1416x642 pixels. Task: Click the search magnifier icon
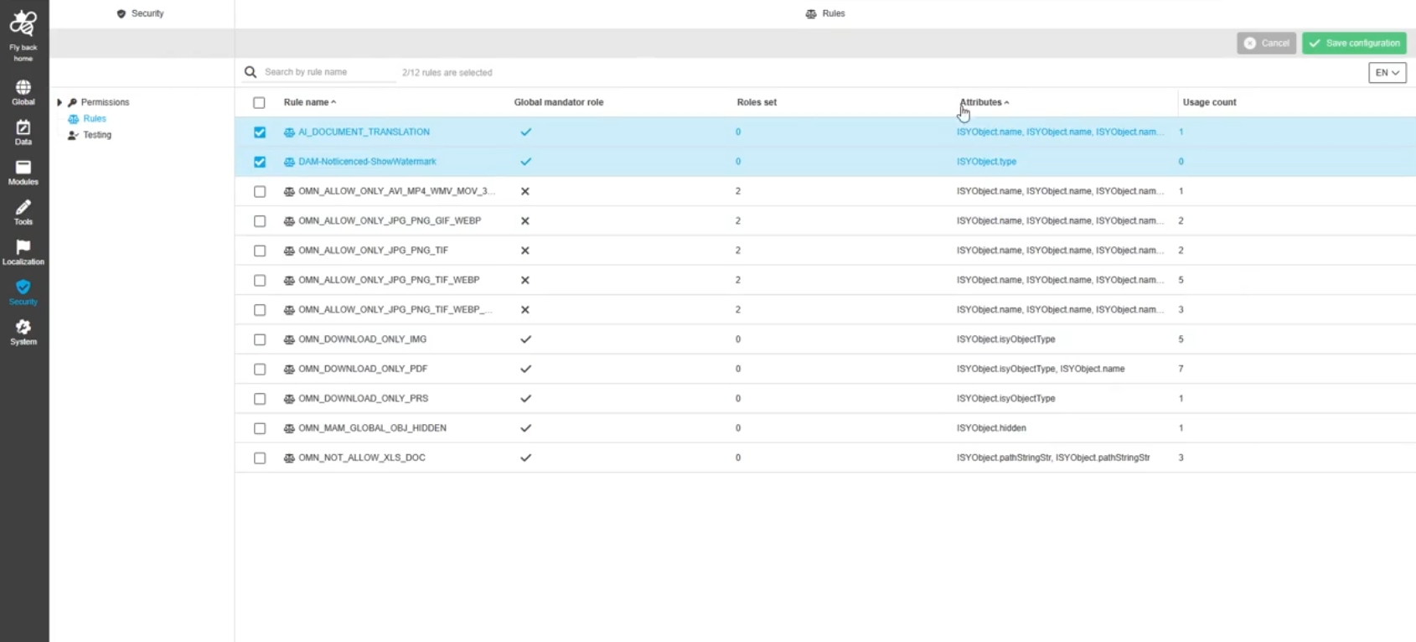[251, 72]
